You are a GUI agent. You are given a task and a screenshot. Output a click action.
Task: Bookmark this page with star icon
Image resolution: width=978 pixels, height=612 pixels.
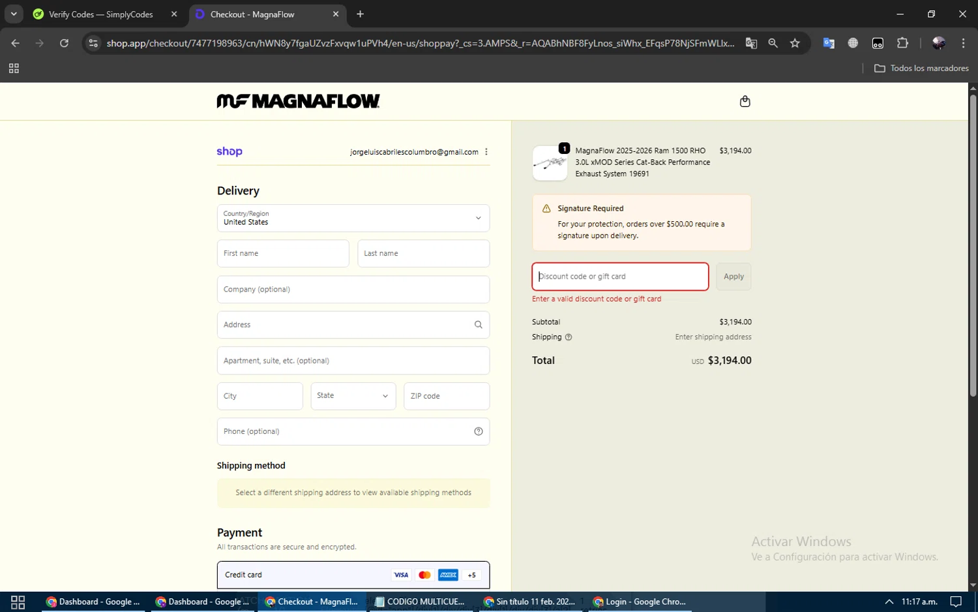(795, 43)
